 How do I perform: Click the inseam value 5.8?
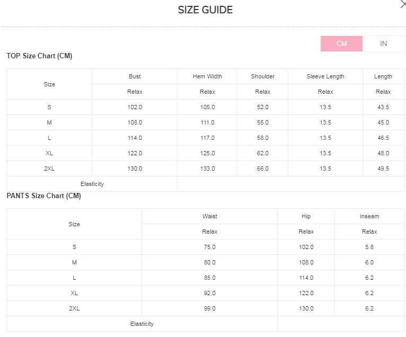coord(369,247)
